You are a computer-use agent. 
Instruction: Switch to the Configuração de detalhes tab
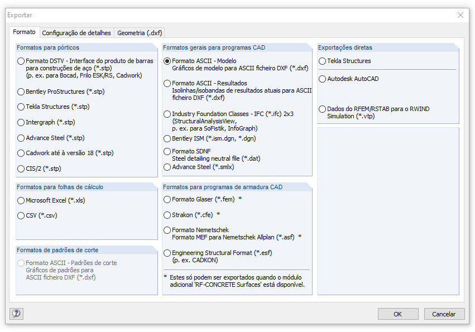pyautogui.click(x=76, y=33)
